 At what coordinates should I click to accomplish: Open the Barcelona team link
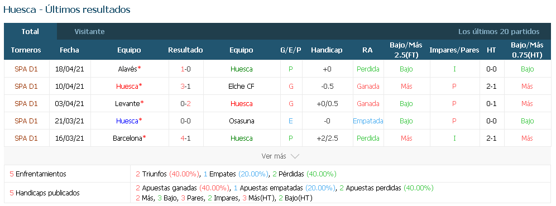click(x=128, y=138)
